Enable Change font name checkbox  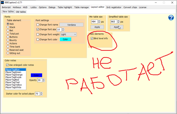[38, 25]
